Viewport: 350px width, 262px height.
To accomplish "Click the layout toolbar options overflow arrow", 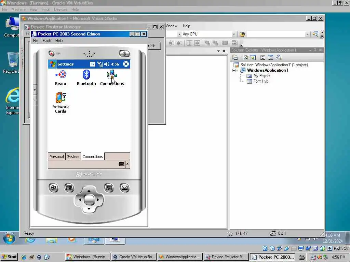I will pos(241,45).
